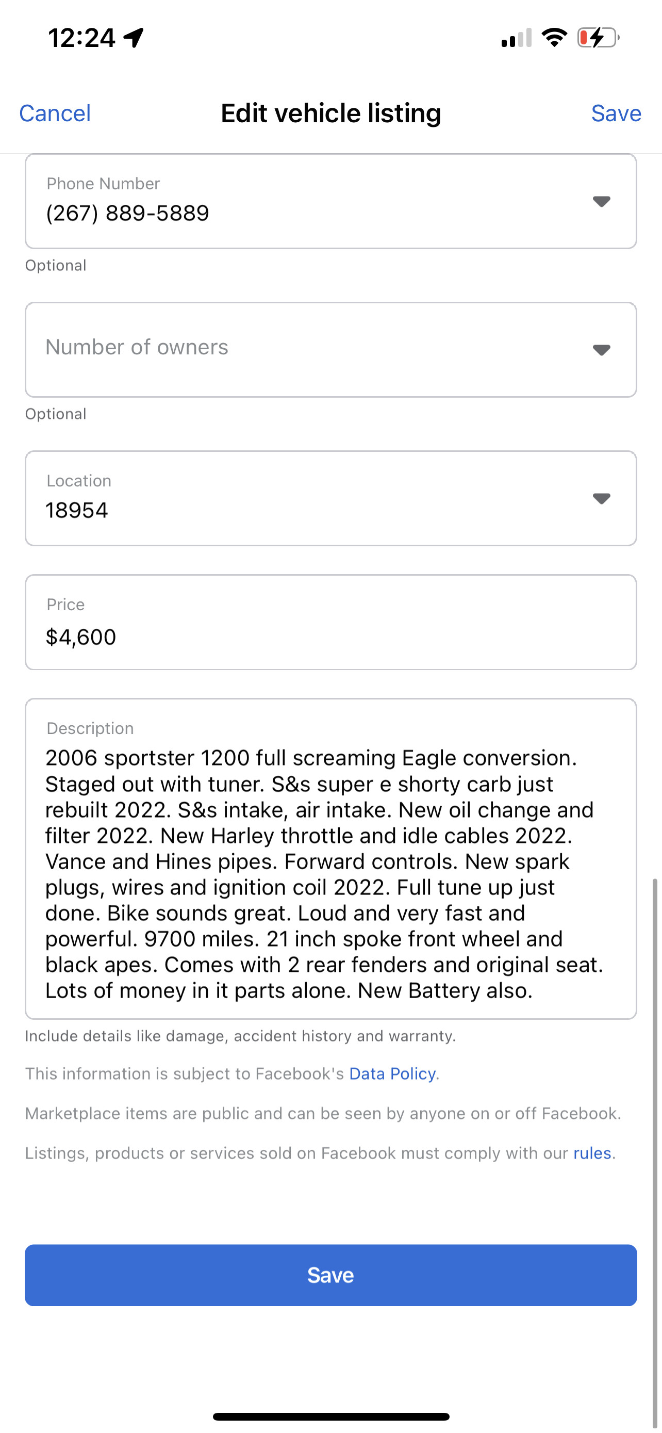Open the commerce rules link
Viewport: 662px width, 1433px height.
(x=592, y=1153)
